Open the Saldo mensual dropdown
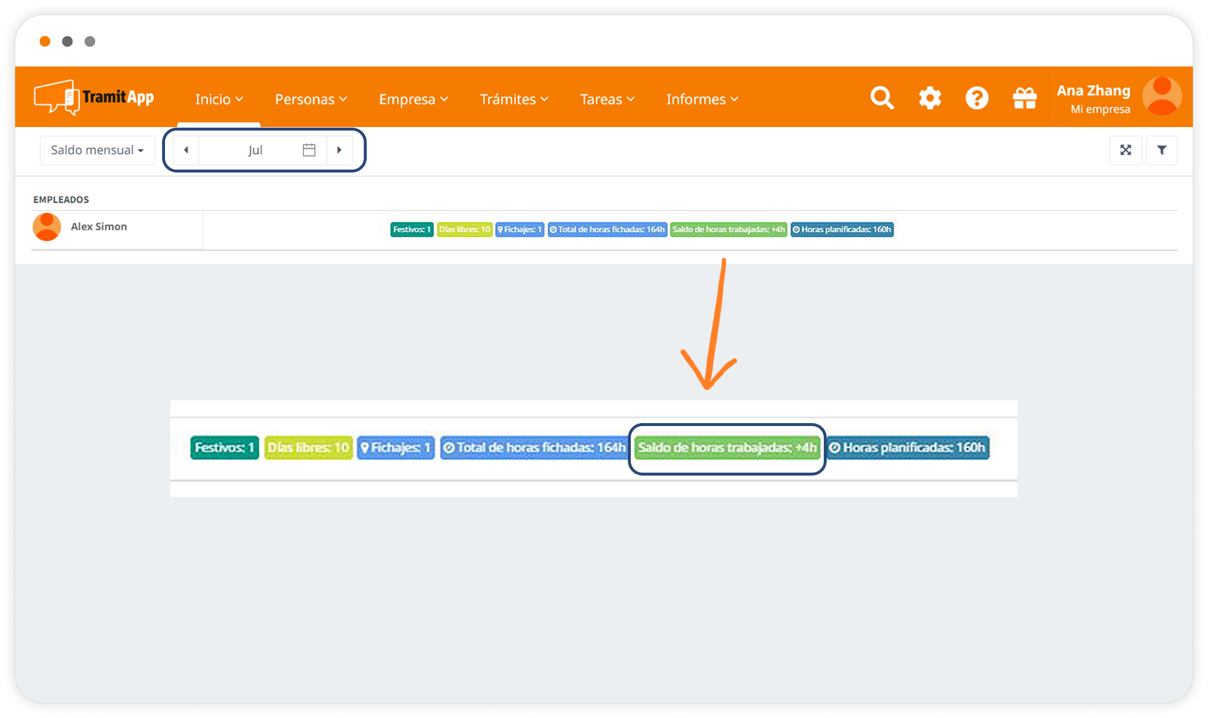1208x718 pixels. (x=97, y=150)
